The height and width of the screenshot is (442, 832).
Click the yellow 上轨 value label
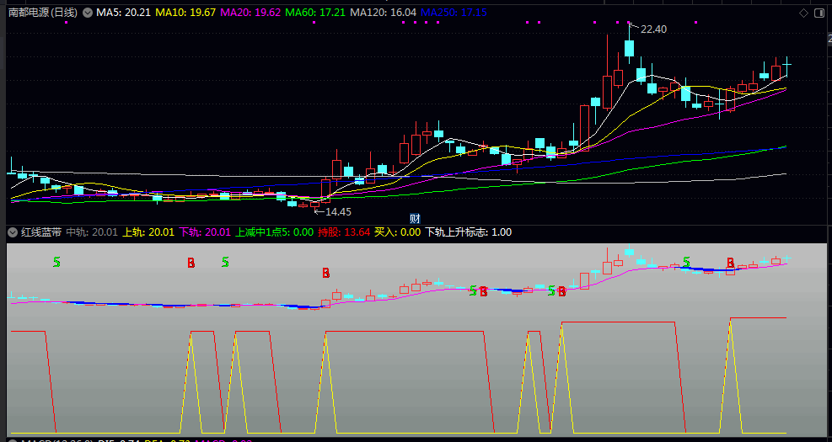(148, 232)
